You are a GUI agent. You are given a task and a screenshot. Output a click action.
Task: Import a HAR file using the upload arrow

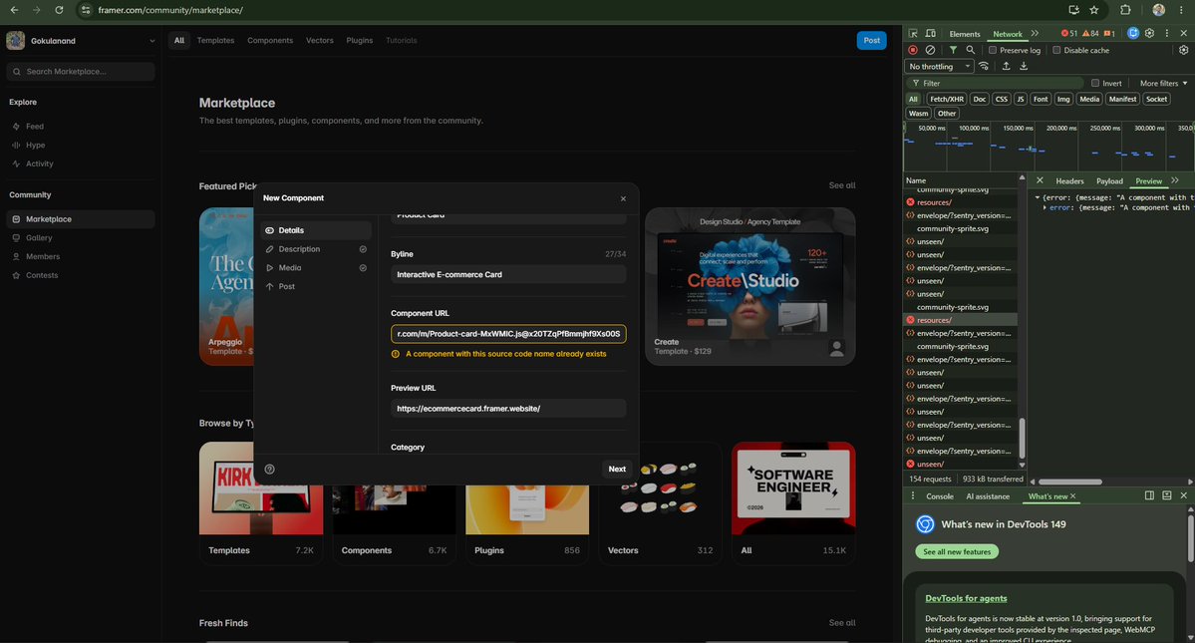click(x=1006, y=66)
